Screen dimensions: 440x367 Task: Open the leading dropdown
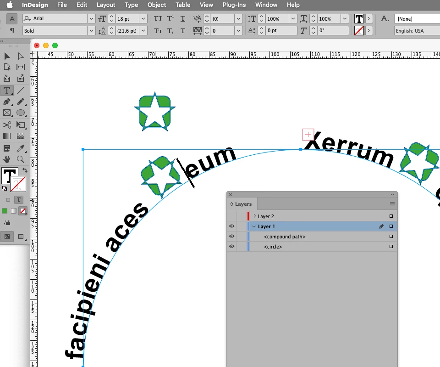click(143, 31)
